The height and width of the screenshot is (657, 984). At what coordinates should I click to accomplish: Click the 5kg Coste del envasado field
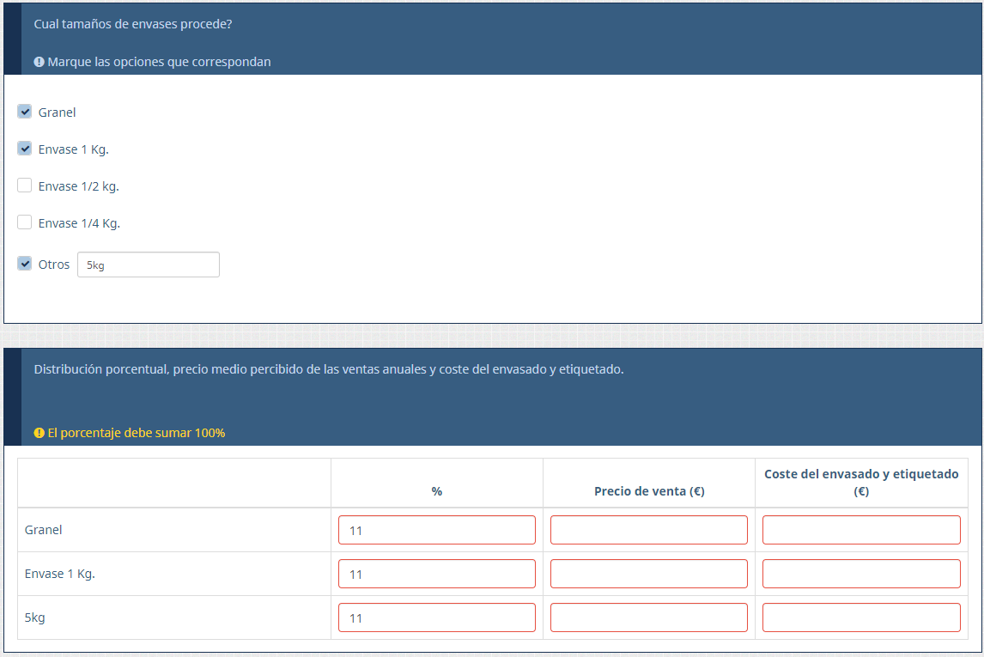click(x=861, y=617)
